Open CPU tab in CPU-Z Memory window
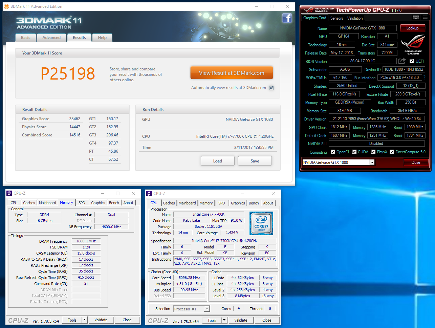 click(14, 203)
